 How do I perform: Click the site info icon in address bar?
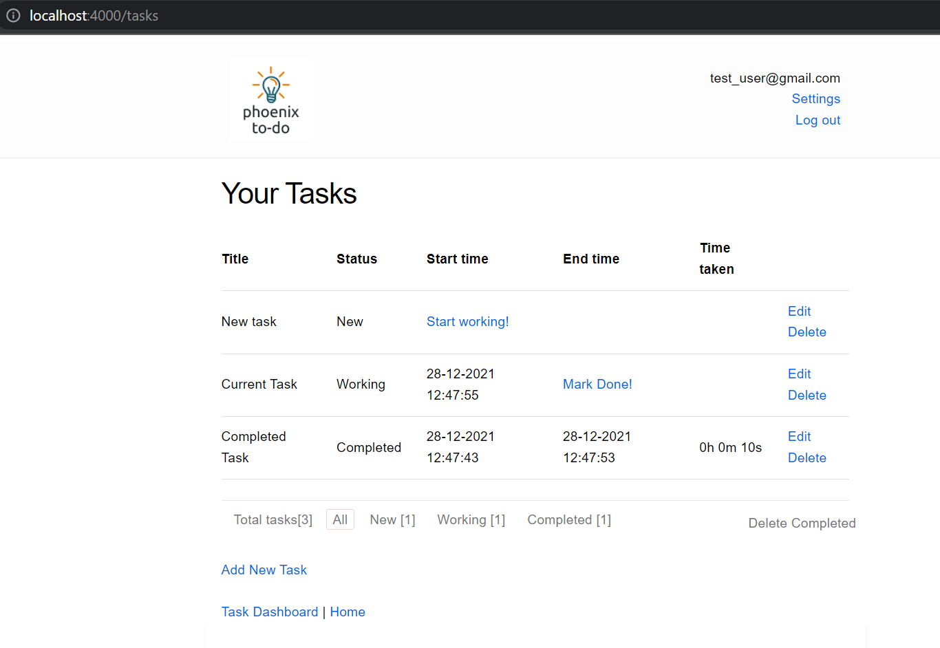[x=13, y=15]
